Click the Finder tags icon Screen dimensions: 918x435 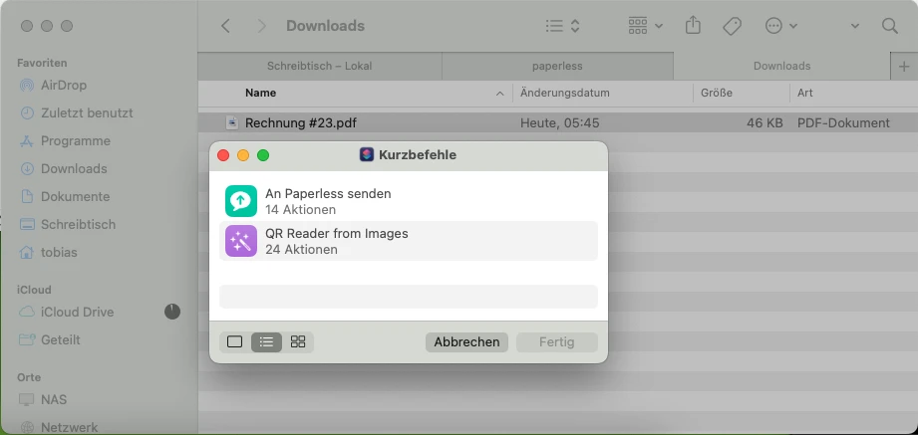click(x=732, y=26)
